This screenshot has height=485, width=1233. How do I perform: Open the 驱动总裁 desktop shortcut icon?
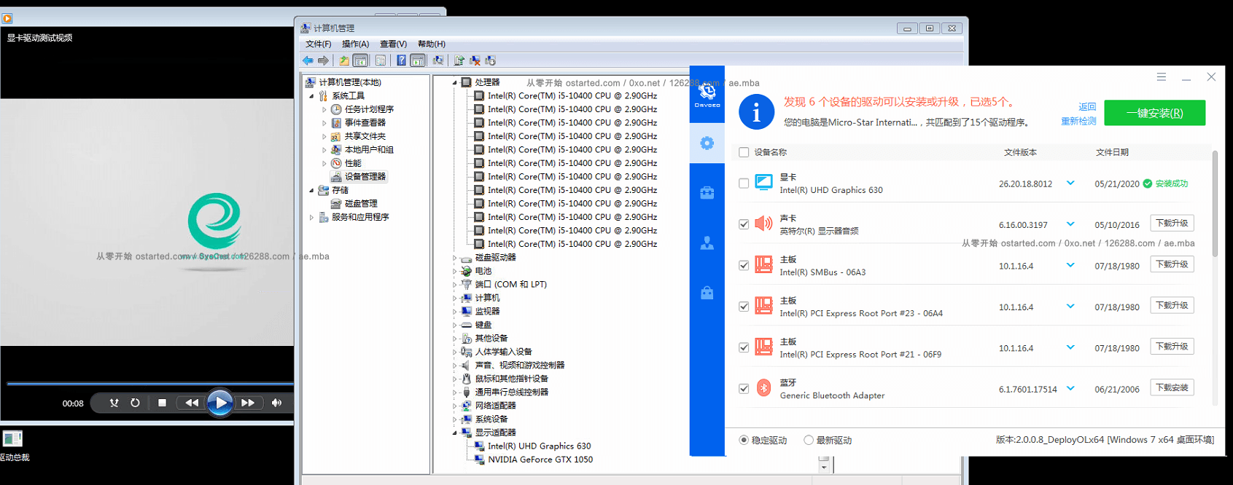12,438
